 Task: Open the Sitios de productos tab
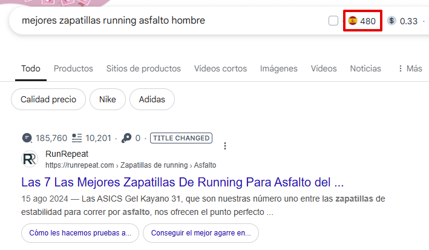pos(143,68)
